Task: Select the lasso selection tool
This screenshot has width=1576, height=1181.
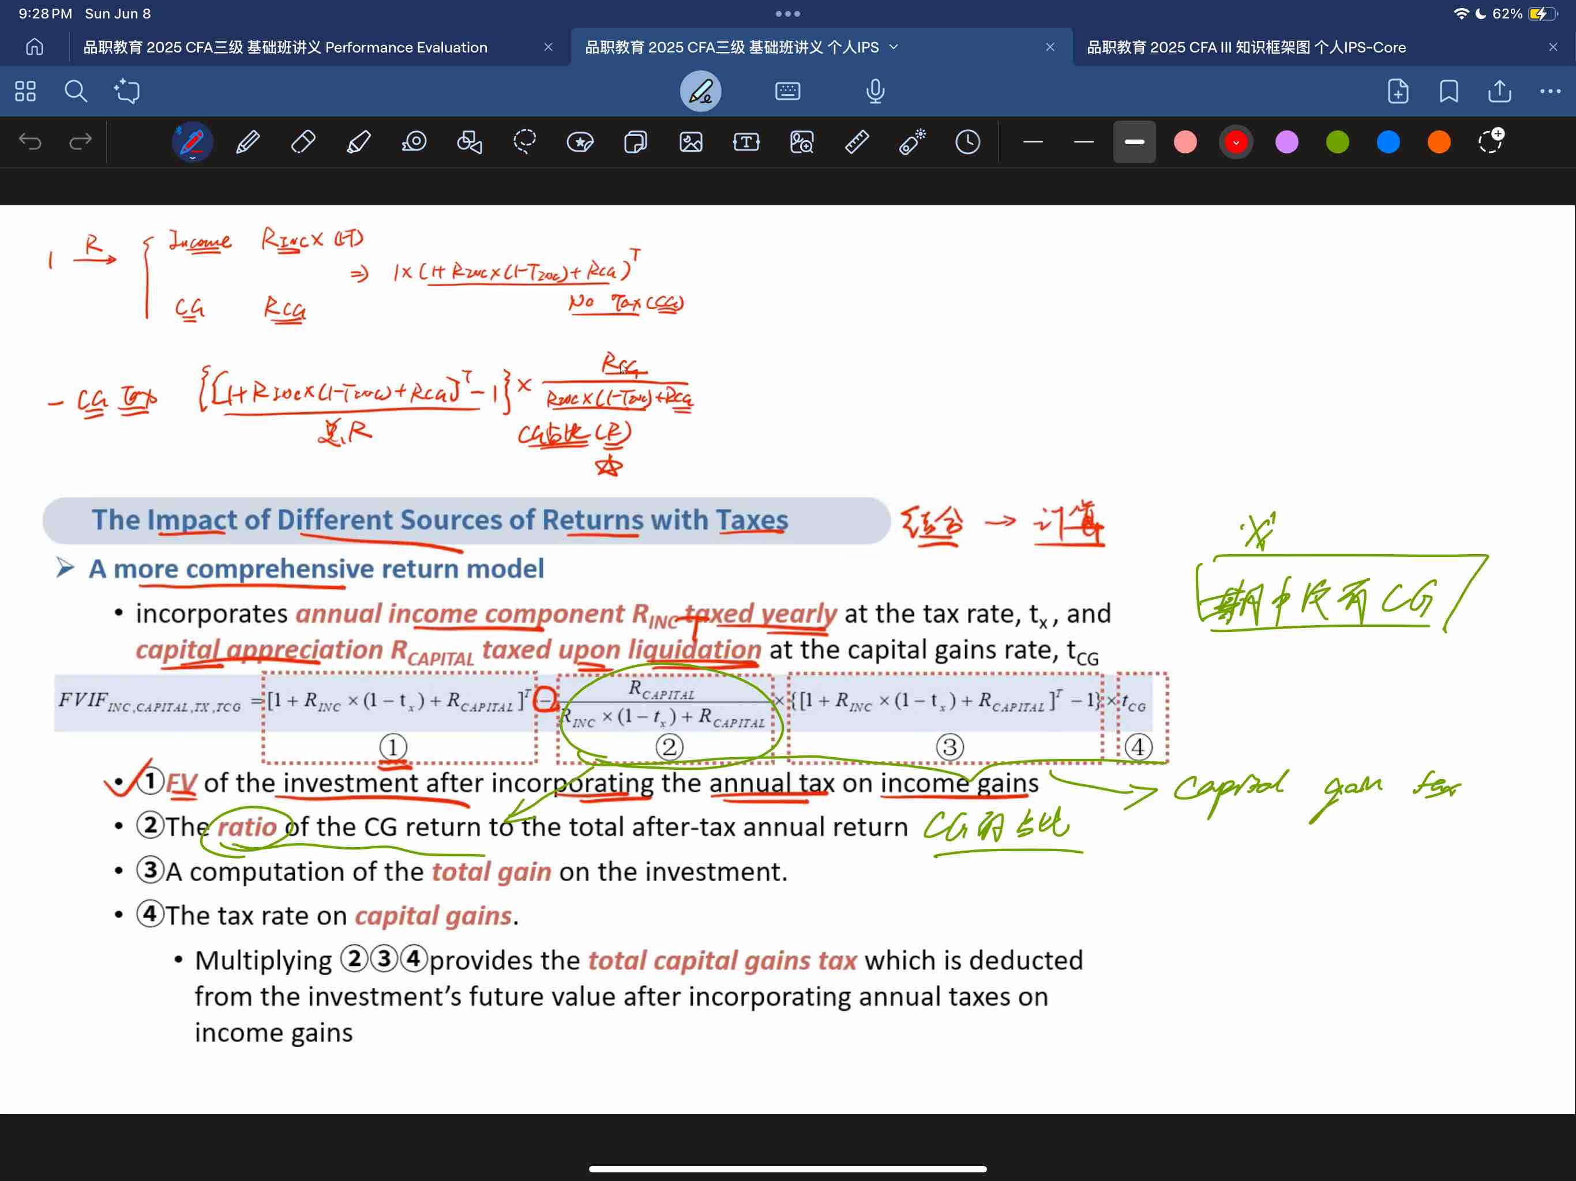Action: (524, 142)
